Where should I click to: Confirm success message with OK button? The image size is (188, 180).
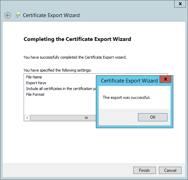click(153, 117)
